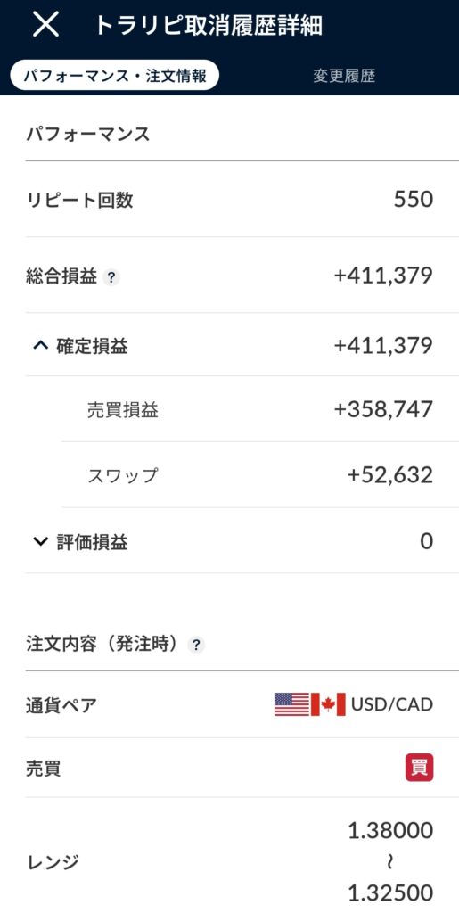Tap the USD/CAD currency pair text
This screenshot has width=459, height=913.
(392, 705)
